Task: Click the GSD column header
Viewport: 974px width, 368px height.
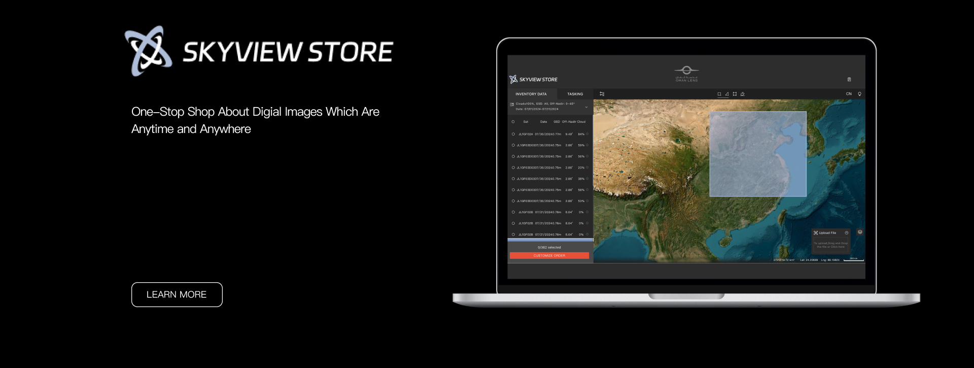Action: 556,122
